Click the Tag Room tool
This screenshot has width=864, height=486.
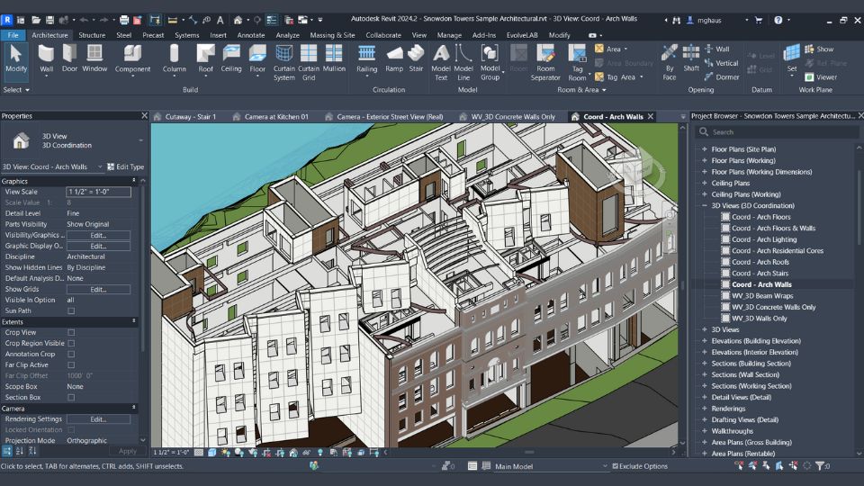click(x=577, y=62)
